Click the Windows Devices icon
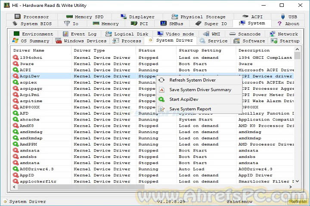The height and width of the screenshot is (206, 310). (x=59, y=41)
